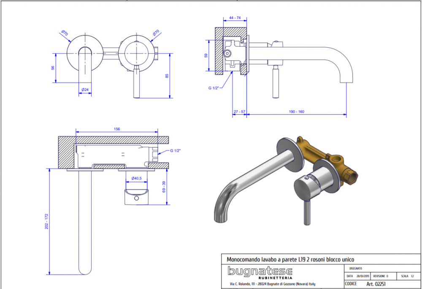Click the 'Ø24' spout diameter label
Screen dimensions: 422x289
85,90
